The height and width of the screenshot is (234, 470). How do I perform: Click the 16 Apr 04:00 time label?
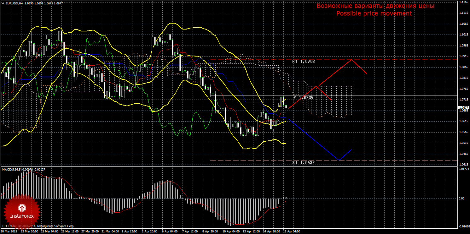point(291,231)
